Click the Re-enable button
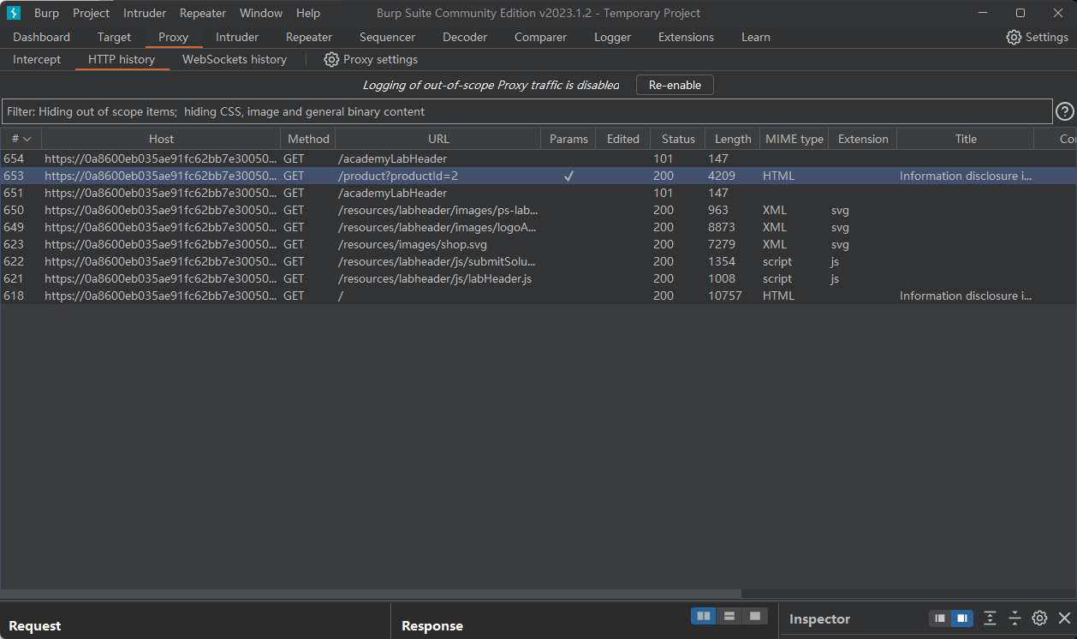The width and height of the screenshot is (1077, 639). click(675, 85)
